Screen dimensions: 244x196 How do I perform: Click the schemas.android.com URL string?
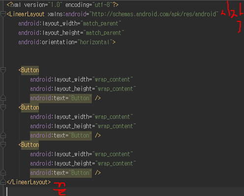coord(154,14)
